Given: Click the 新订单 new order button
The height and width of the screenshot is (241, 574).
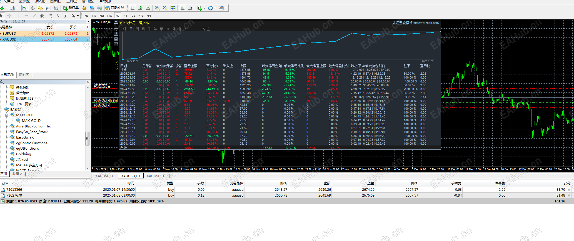Looking at the screenshot, I should point(71,8).
